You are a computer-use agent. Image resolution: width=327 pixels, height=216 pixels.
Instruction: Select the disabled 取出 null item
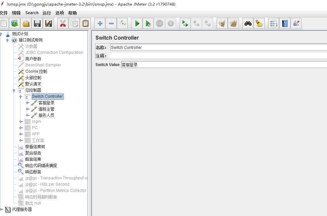pos(33,203)
